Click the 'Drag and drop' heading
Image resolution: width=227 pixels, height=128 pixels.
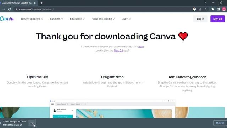112,77
